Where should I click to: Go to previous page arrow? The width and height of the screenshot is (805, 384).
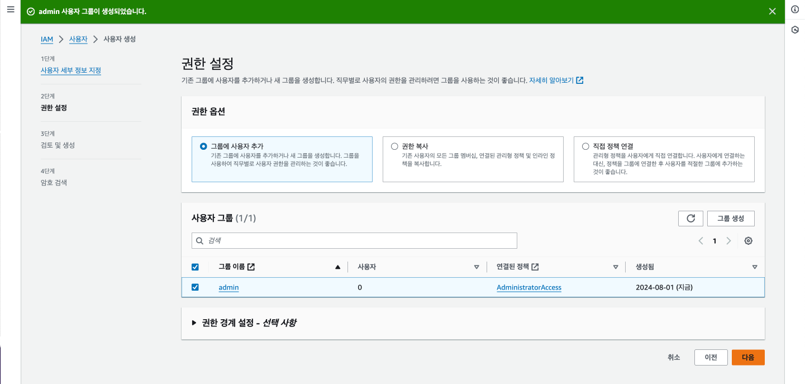click(x=701, y=241)
